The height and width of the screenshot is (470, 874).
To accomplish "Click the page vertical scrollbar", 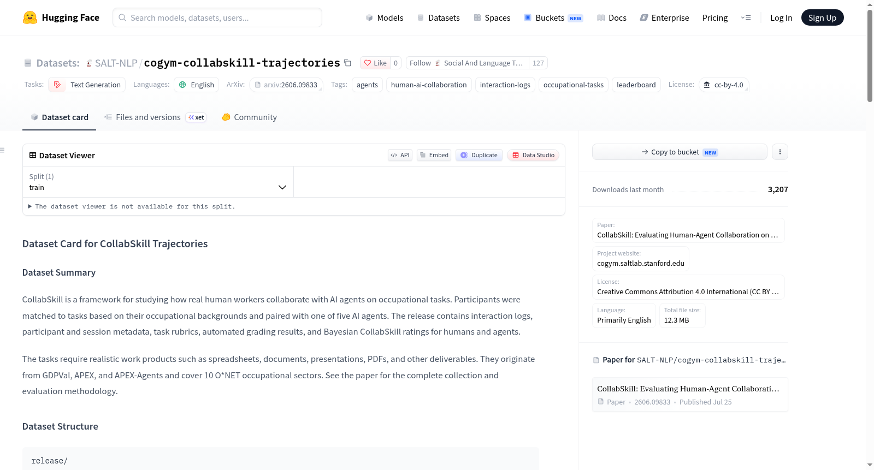I will click(x=870, y=55).
